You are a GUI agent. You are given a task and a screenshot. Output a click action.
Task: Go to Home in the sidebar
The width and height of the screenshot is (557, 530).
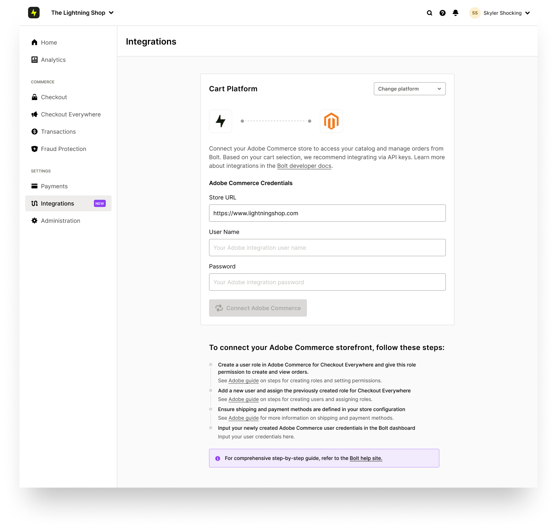68,42
